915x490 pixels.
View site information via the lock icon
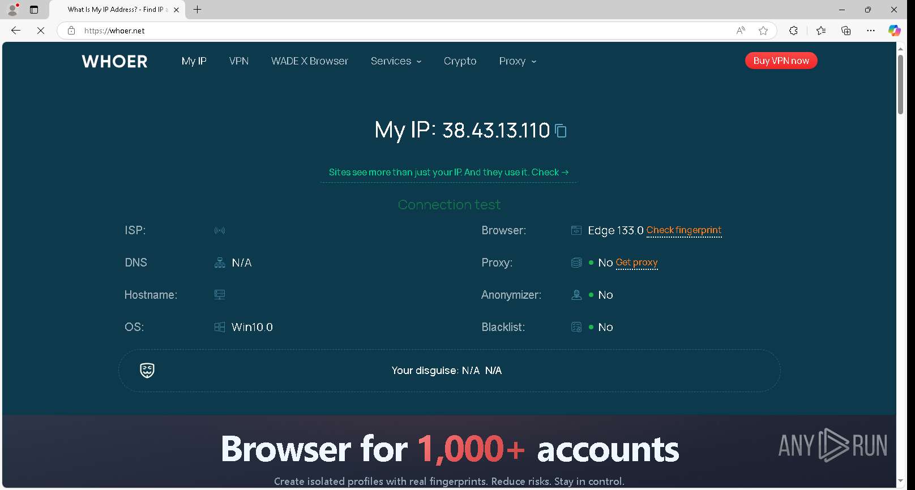[x=71, y=31]
